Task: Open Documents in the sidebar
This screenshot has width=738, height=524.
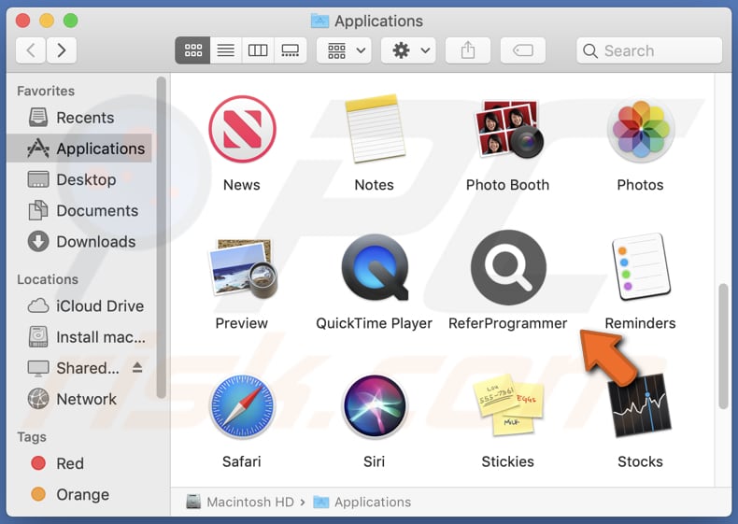Action: point(79,210)
